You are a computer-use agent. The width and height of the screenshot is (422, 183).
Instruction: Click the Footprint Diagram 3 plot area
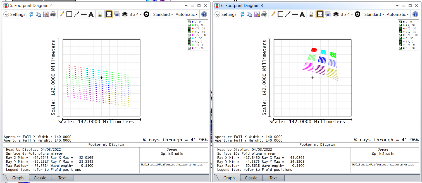tap(313, 78)
